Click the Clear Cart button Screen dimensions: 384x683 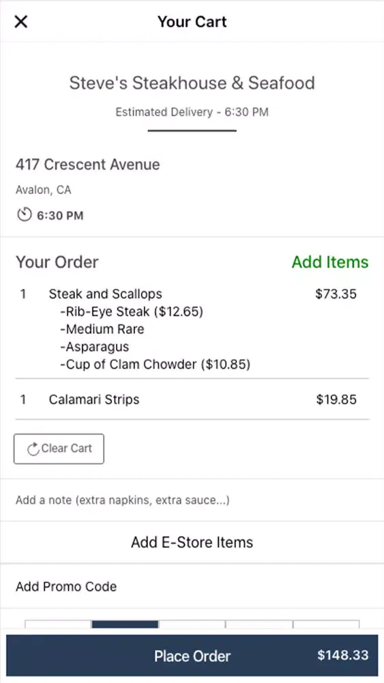click(59, 449)
